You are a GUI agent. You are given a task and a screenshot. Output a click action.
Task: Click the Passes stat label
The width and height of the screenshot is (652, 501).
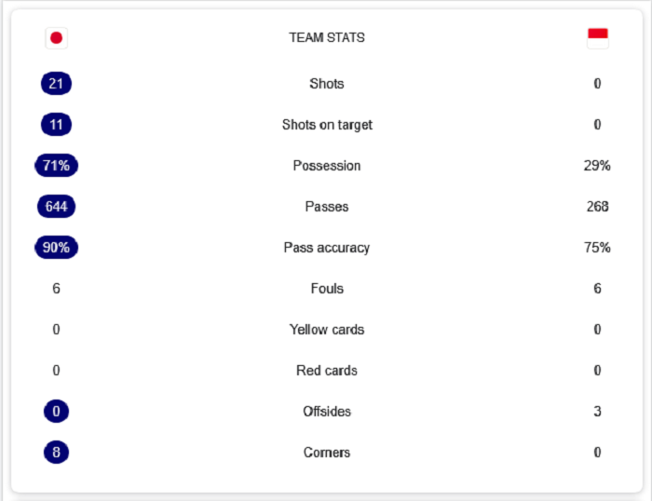327,207
